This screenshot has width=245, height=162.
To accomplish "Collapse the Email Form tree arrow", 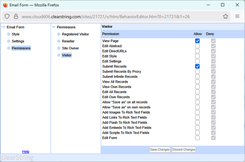I will (4, 27).
